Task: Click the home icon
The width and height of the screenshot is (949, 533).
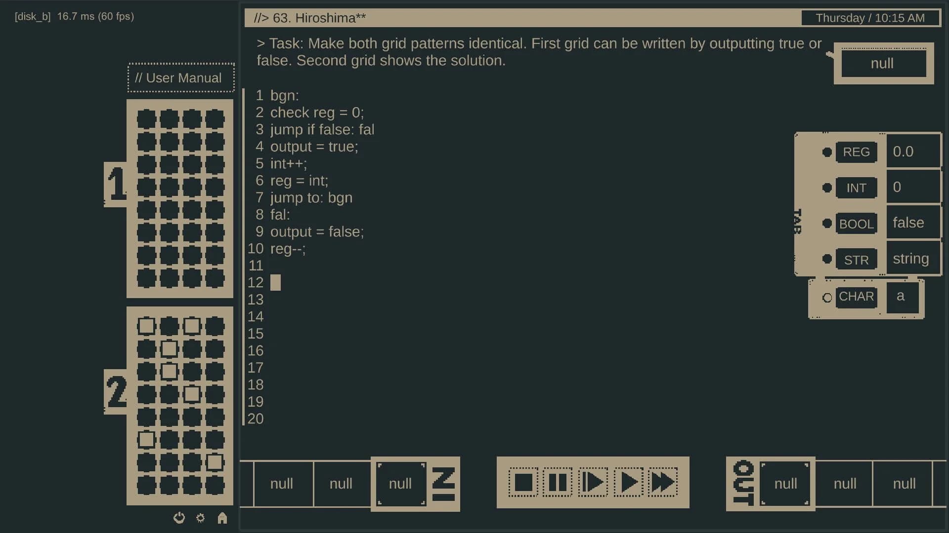Action: pos(222,518)
